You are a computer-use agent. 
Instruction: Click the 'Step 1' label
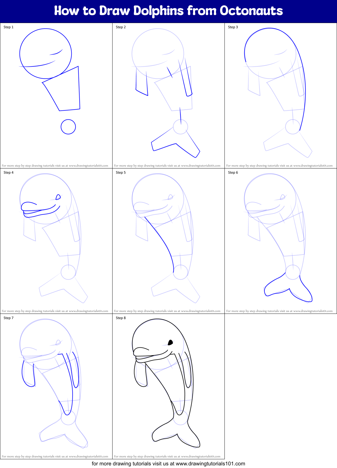pos(8,27)
